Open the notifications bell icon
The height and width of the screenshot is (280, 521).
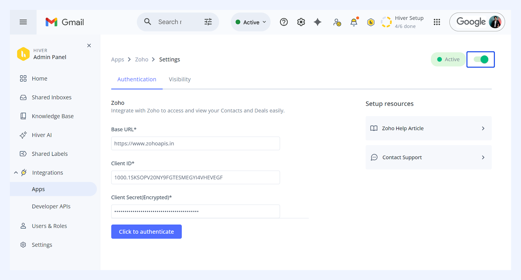tap(354, 22)
